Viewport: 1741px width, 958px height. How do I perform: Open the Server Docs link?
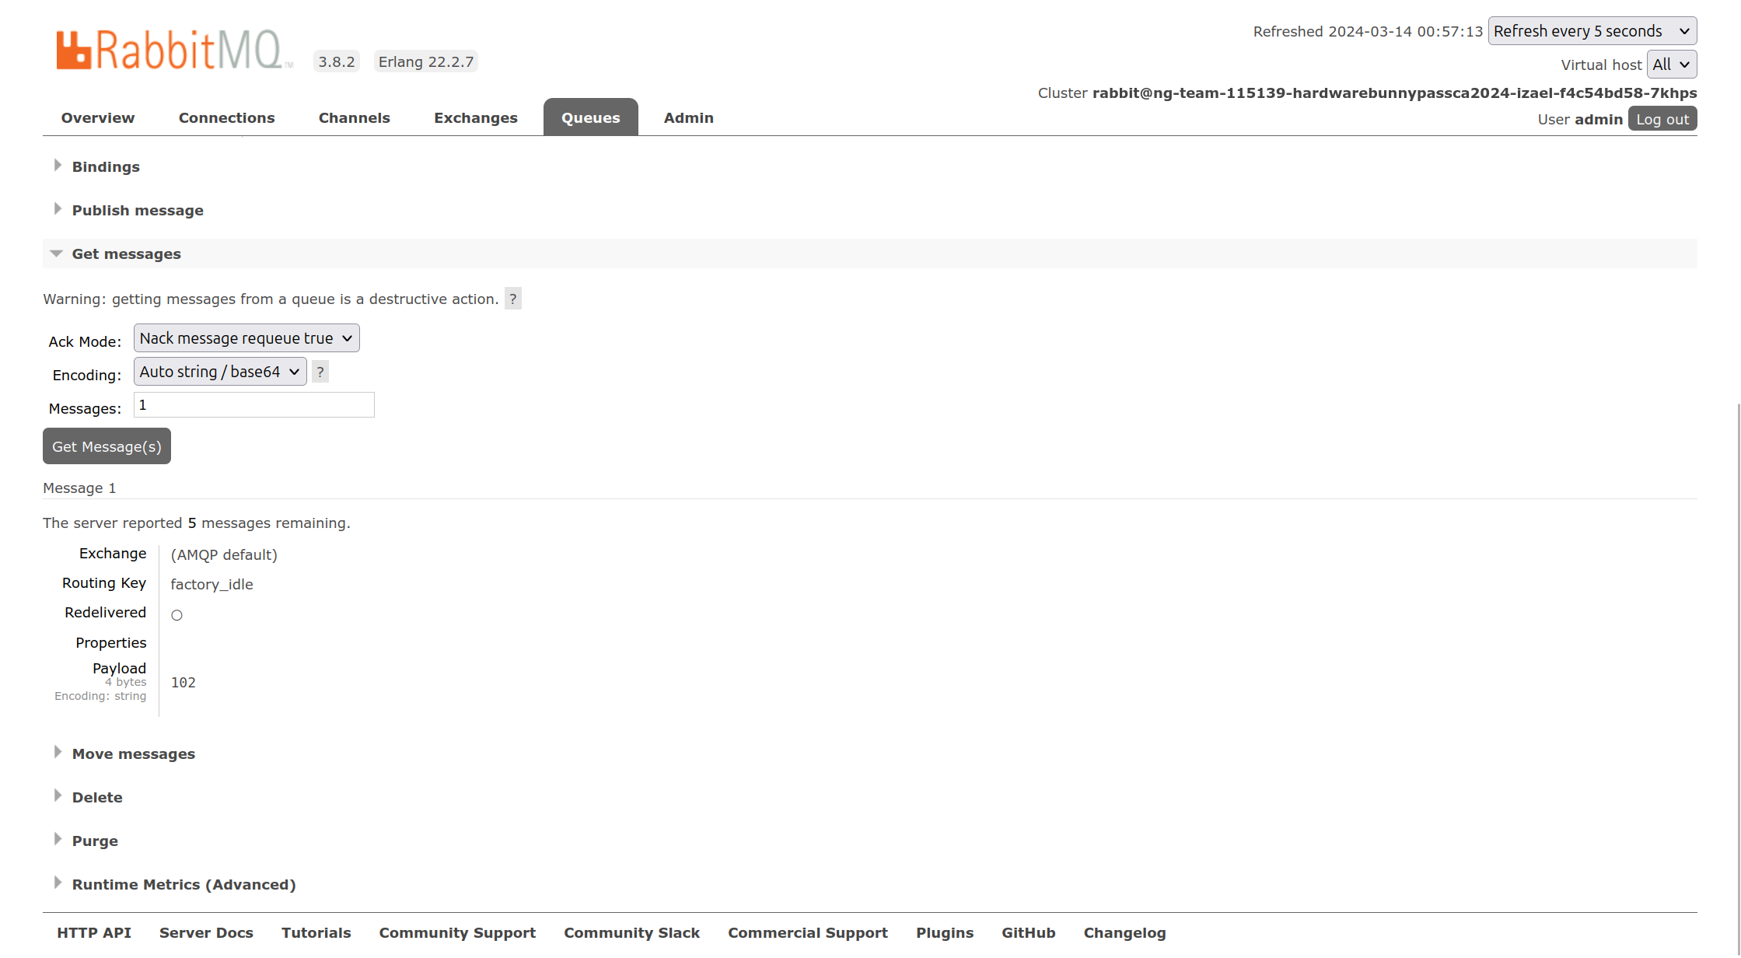point(206,932)
